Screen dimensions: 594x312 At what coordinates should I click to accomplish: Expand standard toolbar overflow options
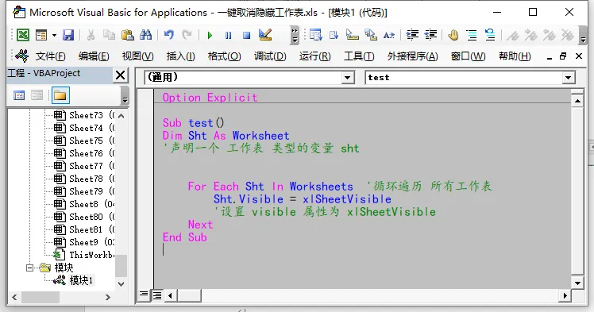295,35
